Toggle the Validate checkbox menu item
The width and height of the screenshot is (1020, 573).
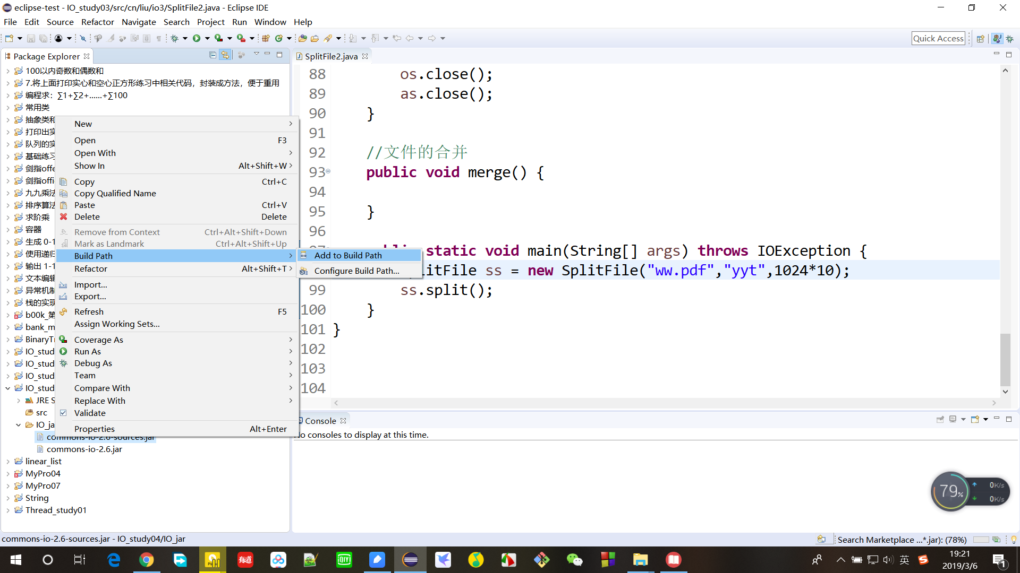point(90,413)
